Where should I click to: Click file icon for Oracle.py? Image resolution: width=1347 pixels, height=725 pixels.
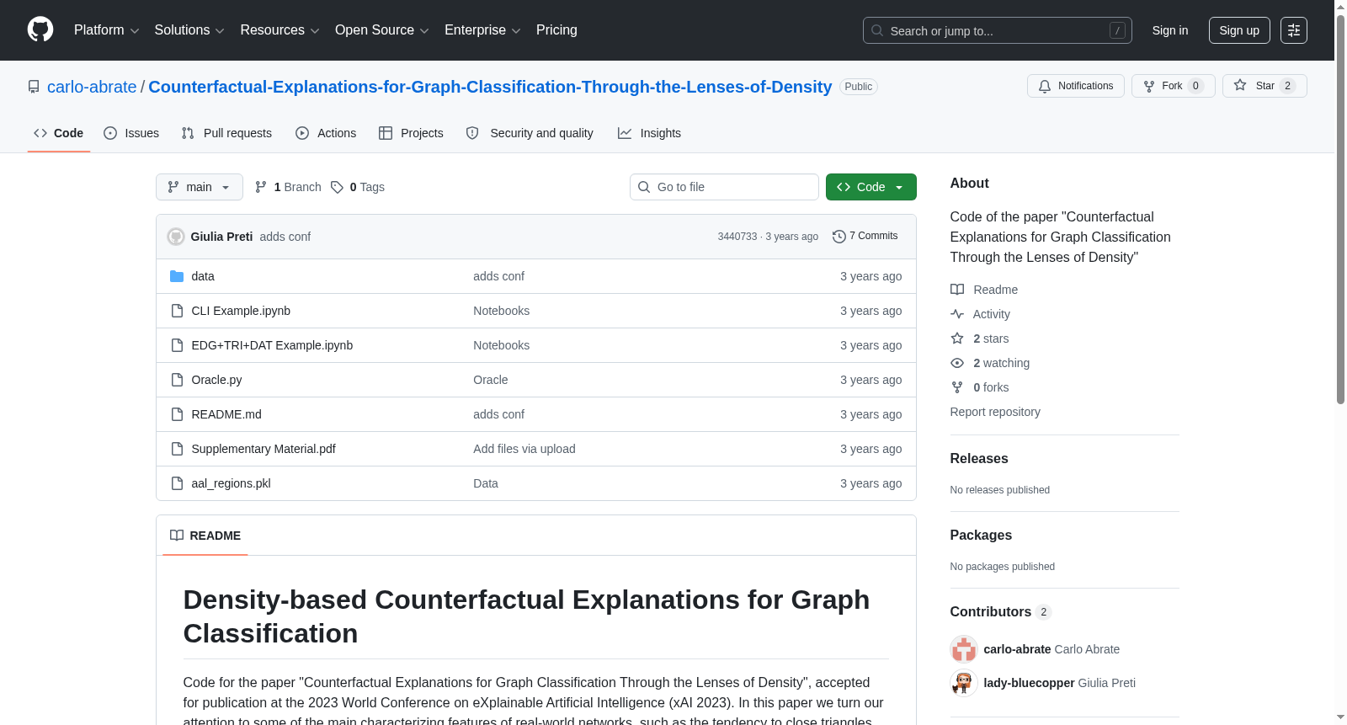point(177,380)
